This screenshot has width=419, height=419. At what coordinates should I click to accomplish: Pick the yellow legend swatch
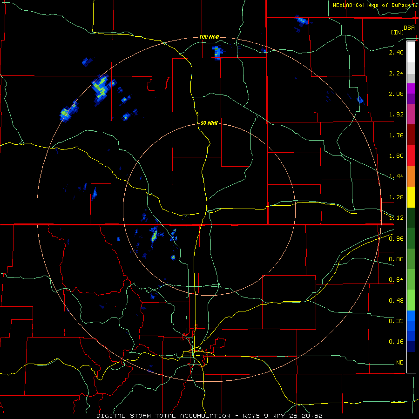tap(411, 197)
